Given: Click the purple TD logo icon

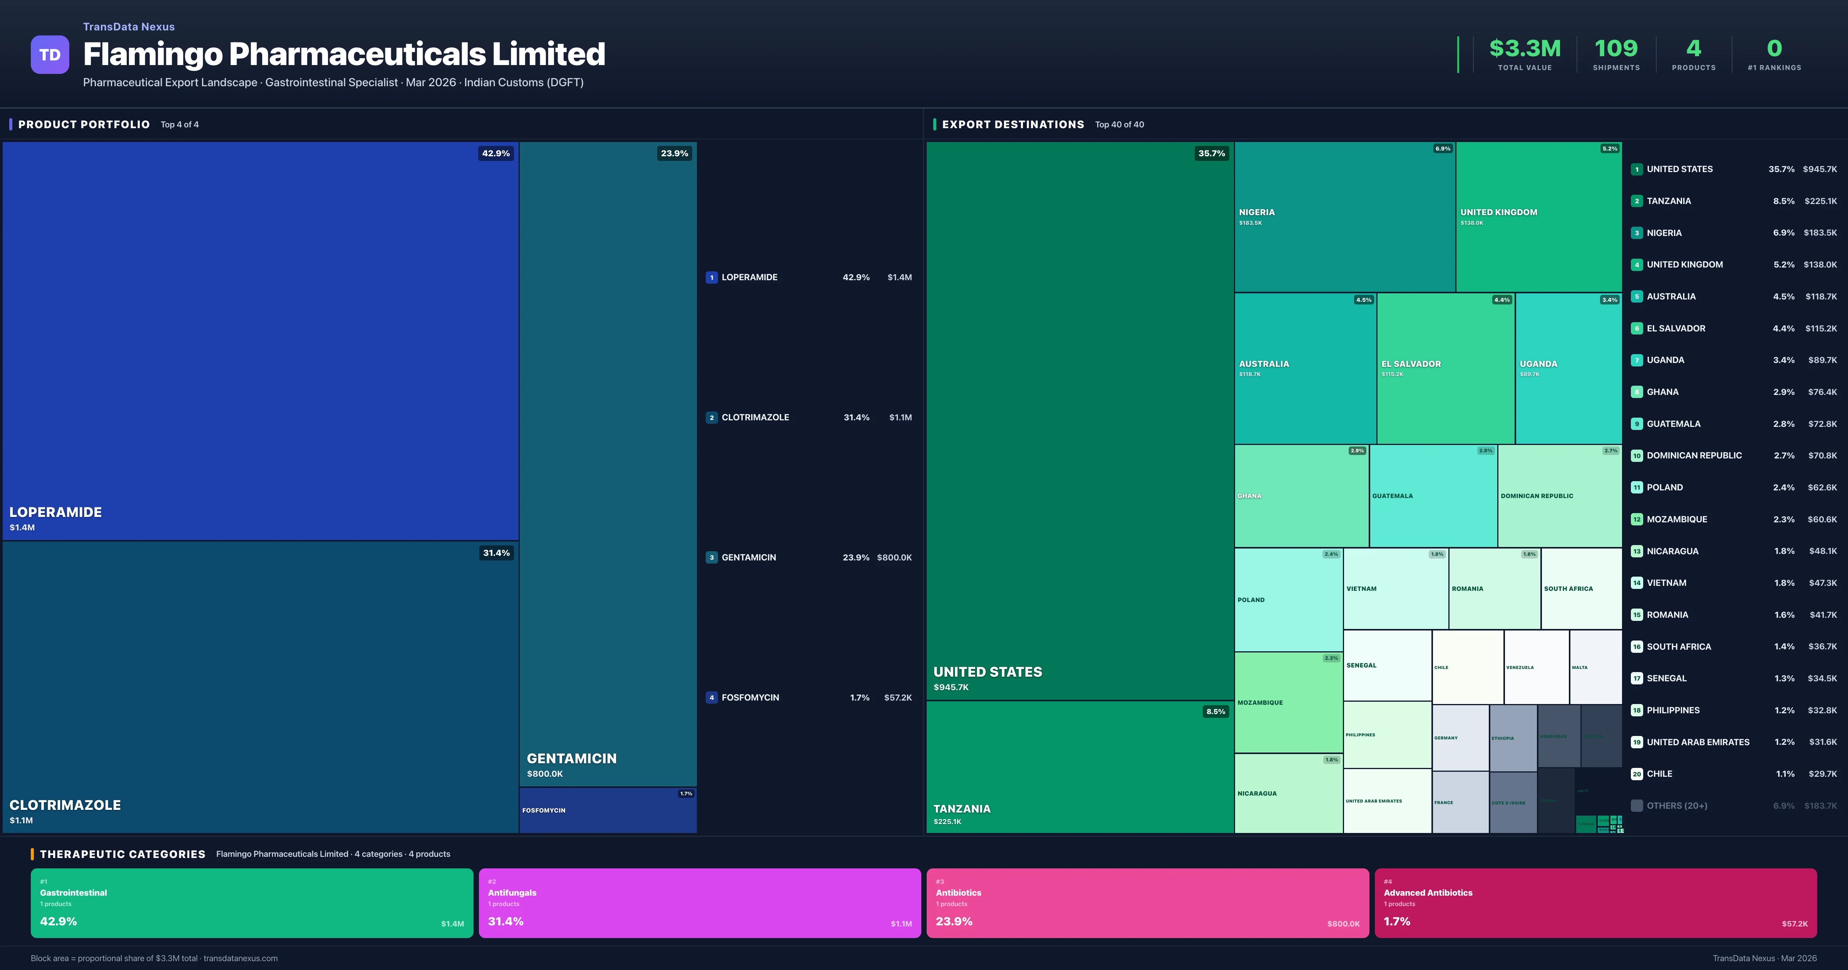Looking at the screenshot, I should click(x=50, y=55).
